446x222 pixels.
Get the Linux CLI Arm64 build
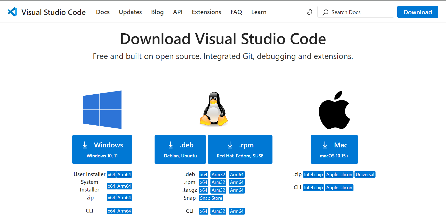(237, 211)
